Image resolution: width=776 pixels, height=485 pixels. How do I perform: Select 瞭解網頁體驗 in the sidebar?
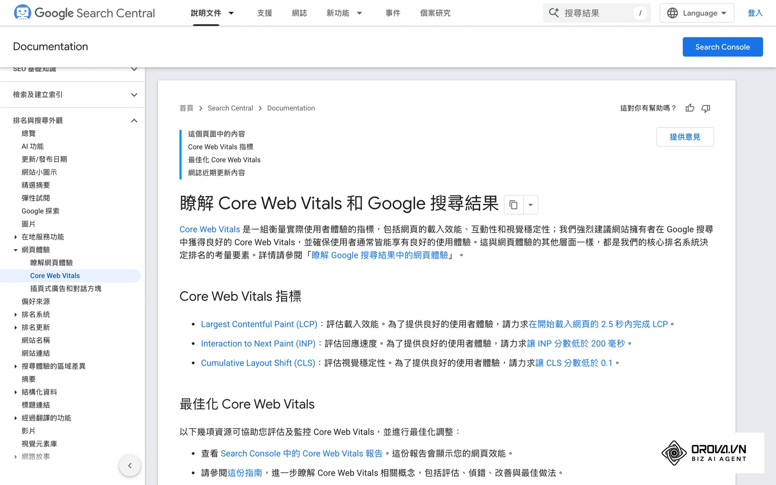click(x=51, y=263)
